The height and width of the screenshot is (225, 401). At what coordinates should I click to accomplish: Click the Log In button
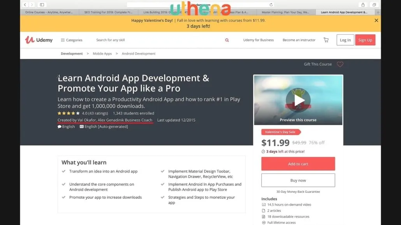[345, 40]
